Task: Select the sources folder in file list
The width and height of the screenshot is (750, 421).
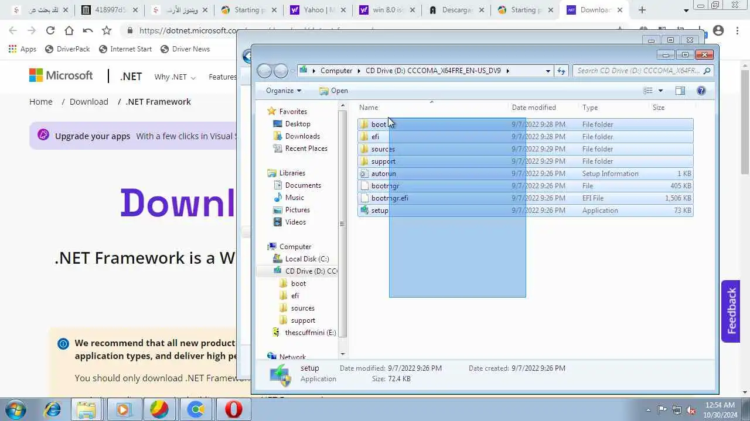Action: coord(525,149)
